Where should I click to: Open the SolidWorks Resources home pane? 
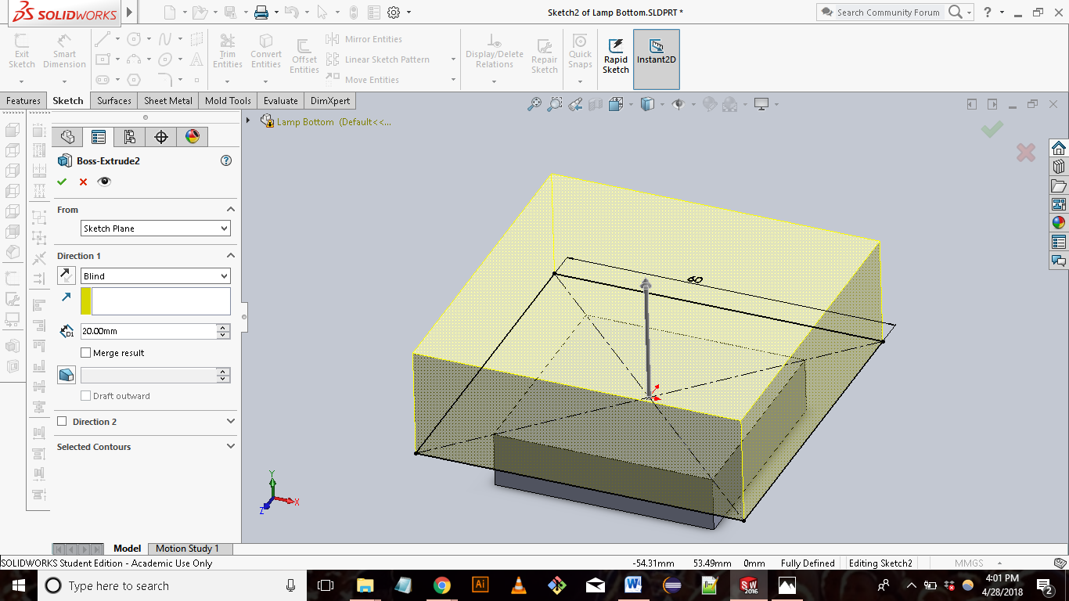pos(1059,148)
